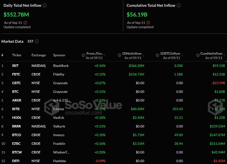Click the Sponsor column header
The width and height of the screenshot is (227, 164).
coord(59,55)
